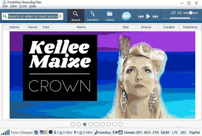Image resolution: width=202 pixels, height=136 pixels.
Task: Sort results by Actions column
Action: click(14, 27)
